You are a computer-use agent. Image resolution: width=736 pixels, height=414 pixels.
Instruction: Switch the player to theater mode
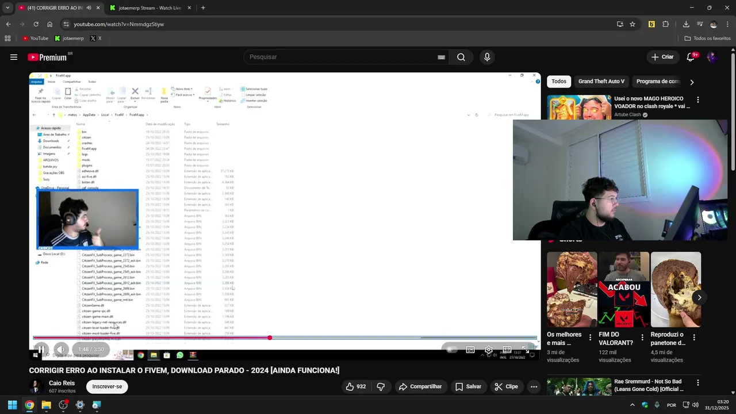[x=507, y=350]
